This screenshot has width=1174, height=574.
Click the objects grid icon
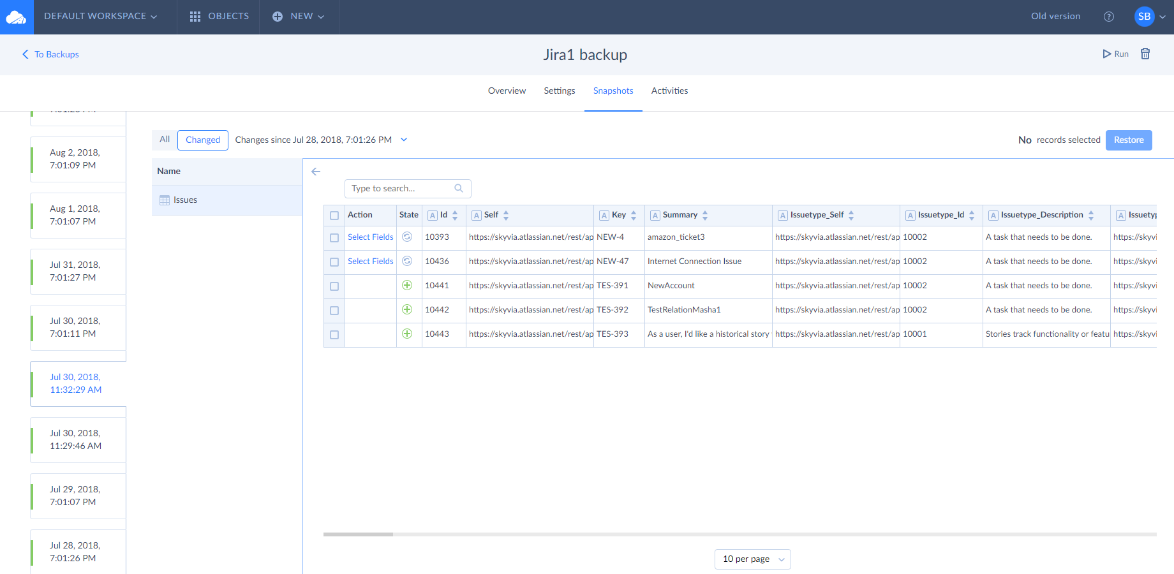(x=195, y=17)
